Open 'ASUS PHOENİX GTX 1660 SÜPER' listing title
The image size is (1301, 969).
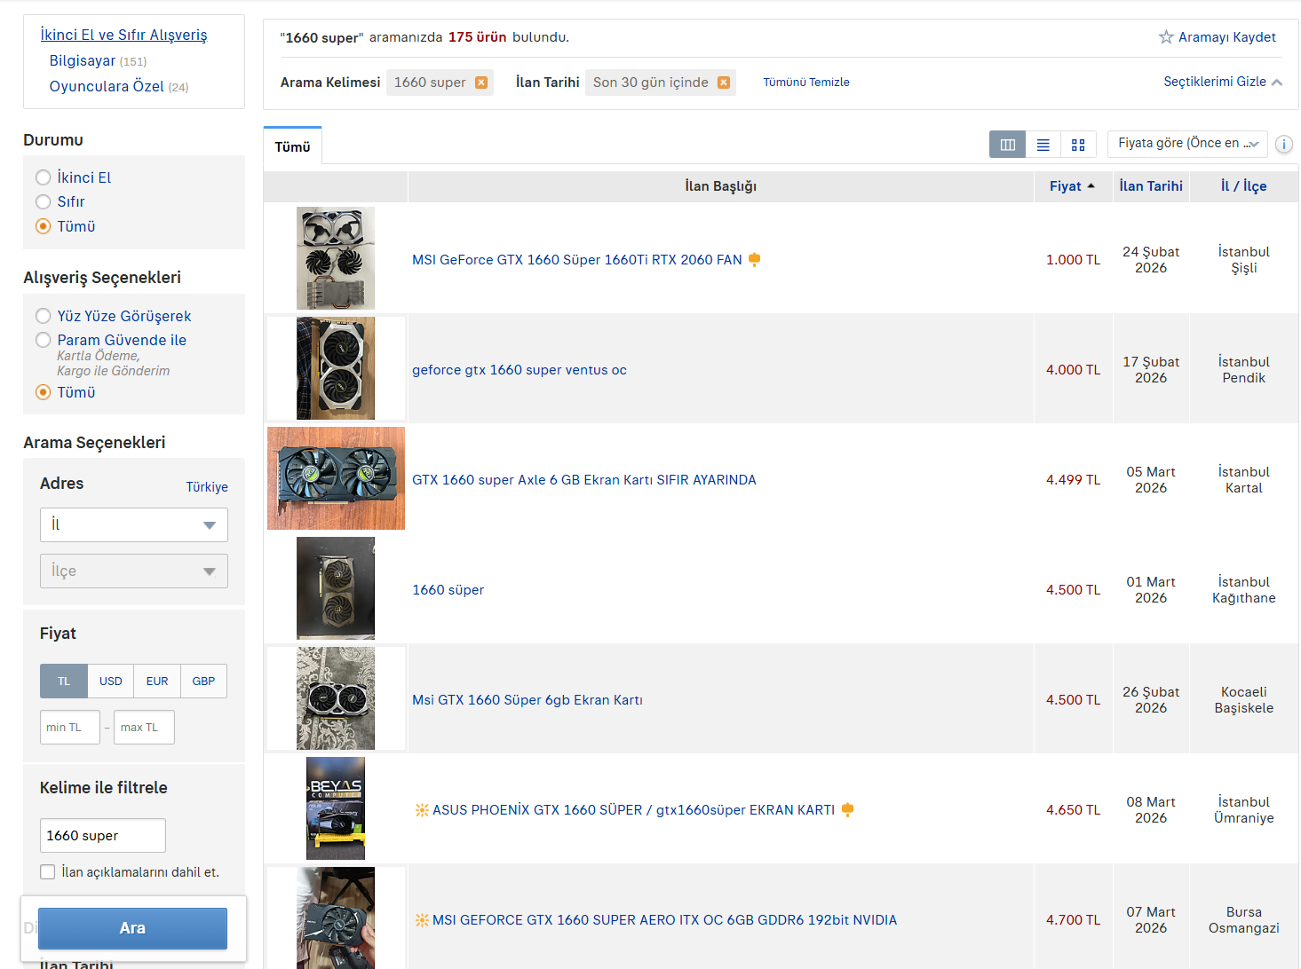pyautogui.click(x=634, y=810)
